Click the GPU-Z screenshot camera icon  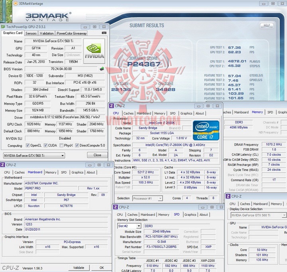coord(104,33)
